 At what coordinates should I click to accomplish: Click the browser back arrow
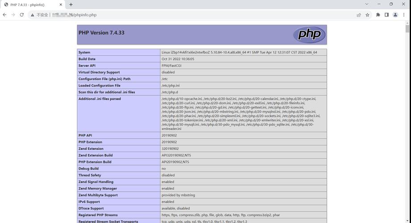(5, 15)
